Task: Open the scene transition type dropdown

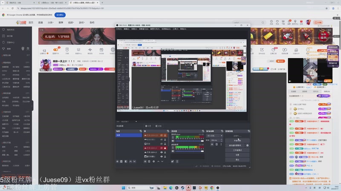Action: [x=214, y=136]
